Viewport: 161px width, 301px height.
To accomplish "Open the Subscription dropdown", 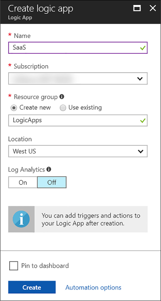I will coord(78,79).
